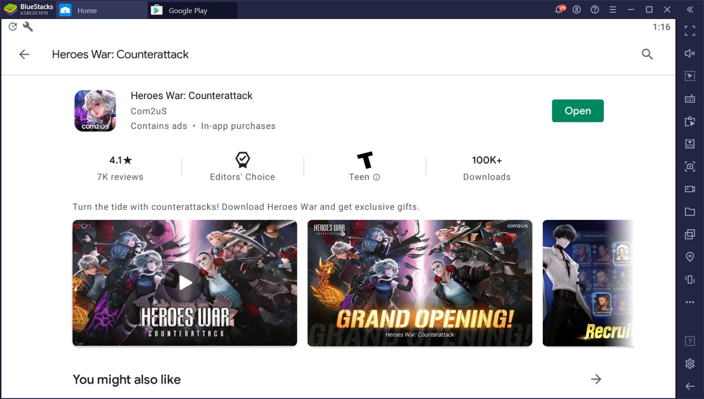Open the media folder sidebar icon

[x=690, y=212]
